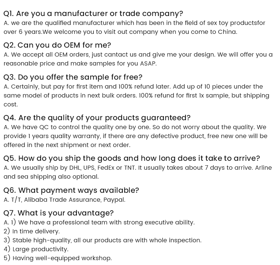The image size is (280, 265).
Task: Click the Q4 quality guaranteed question
Action: (97, 118)
